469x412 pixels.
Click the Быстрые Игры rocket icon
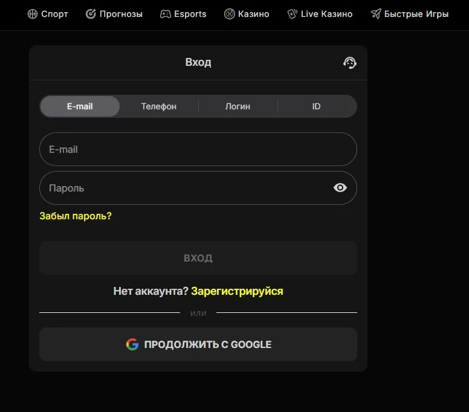376,14
